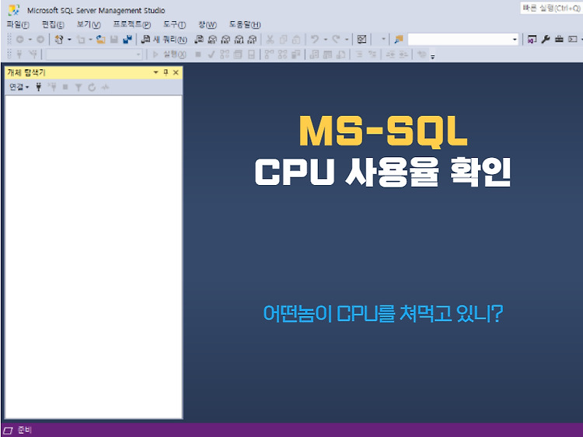This screenshot has height=437, width=583.
Task: Click the uncomment selected lines icon
Action: click(372, 54)
